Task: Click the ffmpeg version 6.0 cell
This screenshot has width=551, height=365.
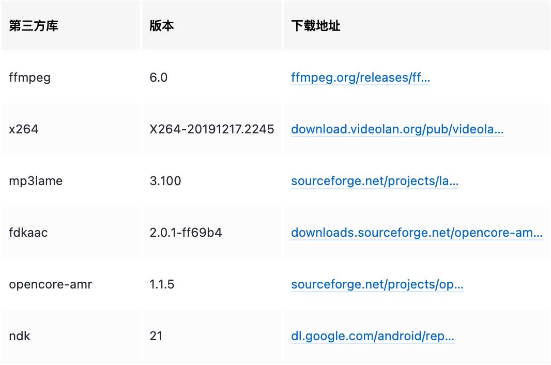Action: click(x=159, y=78)
